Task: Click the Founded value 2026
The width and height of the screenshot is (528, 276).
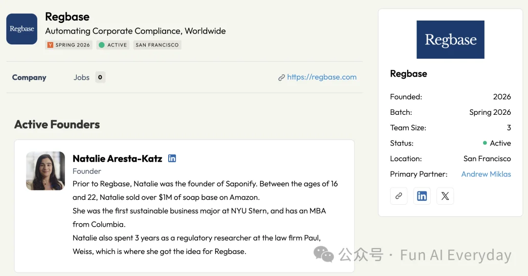Action: 502,97
